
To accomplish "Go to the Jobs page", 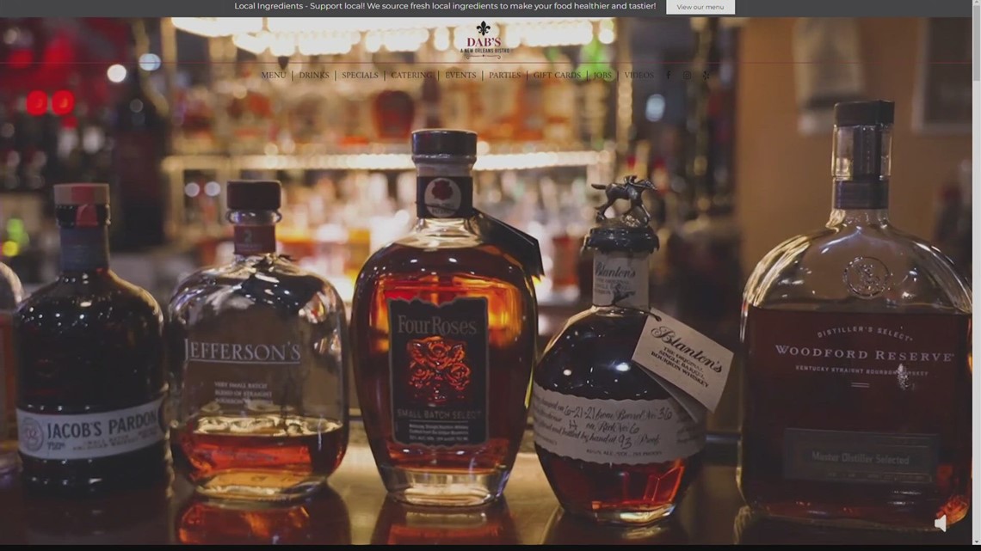I will tap(602, 75).
